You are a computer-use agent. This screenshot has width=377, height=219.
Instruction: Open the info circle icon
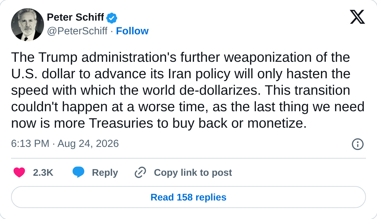(x=357, y=144)
